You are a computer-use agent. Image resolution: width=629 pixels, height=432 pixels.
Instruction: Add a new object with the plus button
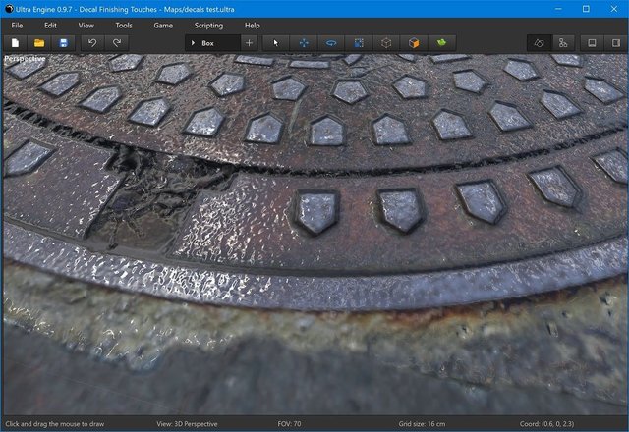pos(249,43)
